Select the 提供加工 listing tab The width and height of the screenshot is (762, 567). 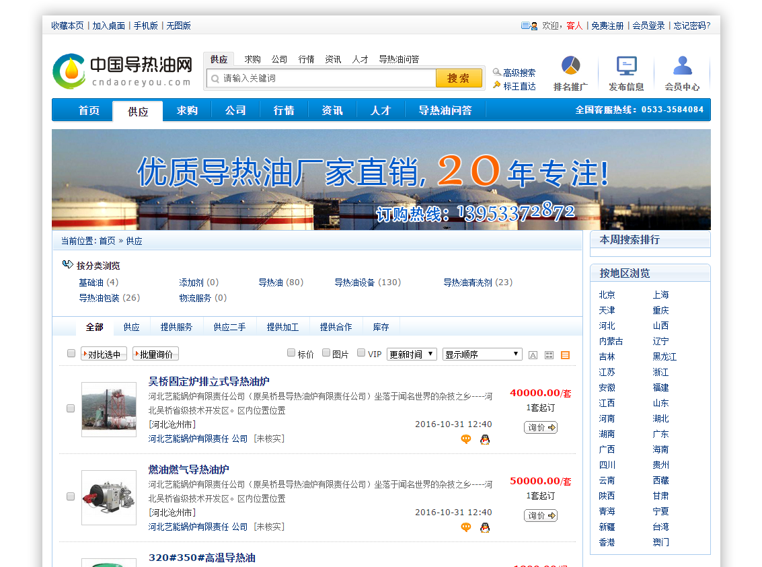click(283, 327)
